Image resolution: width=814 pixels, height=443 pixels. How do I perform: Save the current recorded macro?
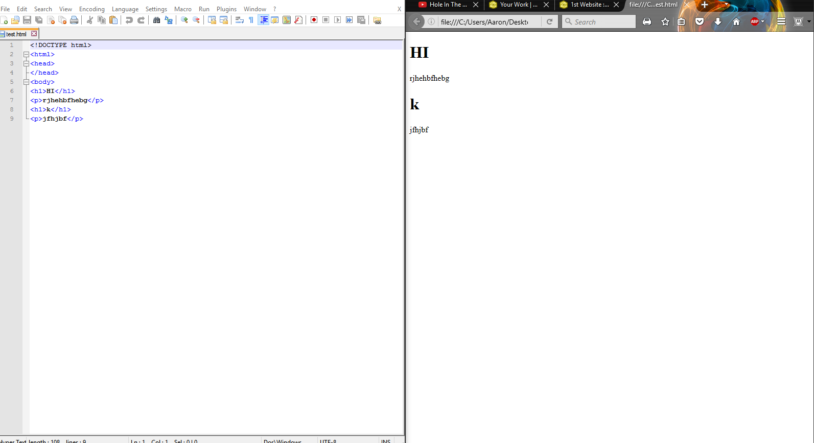click(361, 20)
